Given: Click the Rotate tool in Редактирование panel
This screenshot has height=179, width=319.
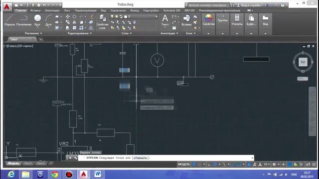Looking at the screenshot, I should click(x=74, y=16).
